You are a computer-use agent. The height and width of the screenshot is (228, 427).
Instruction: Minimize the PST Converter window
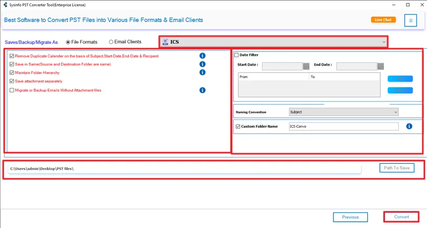click(393, 5)
